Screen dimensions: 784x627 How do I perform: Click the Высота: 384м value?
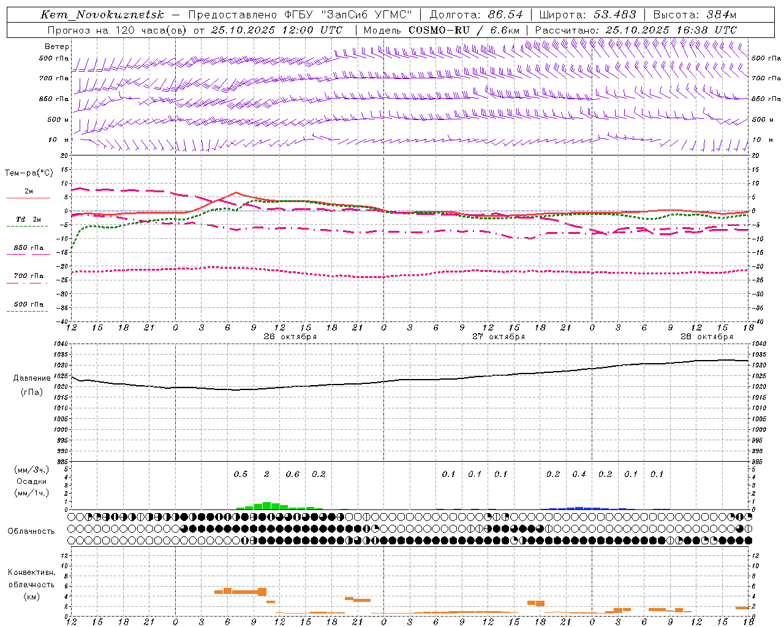(x=695, y=15)
